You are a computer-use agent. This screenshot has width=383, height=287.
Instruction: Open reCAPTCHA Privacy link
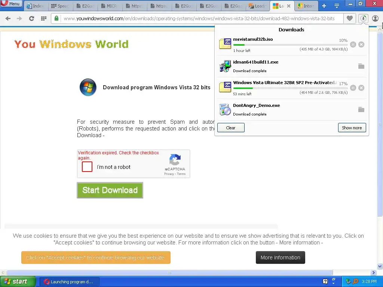coord(169,174)
